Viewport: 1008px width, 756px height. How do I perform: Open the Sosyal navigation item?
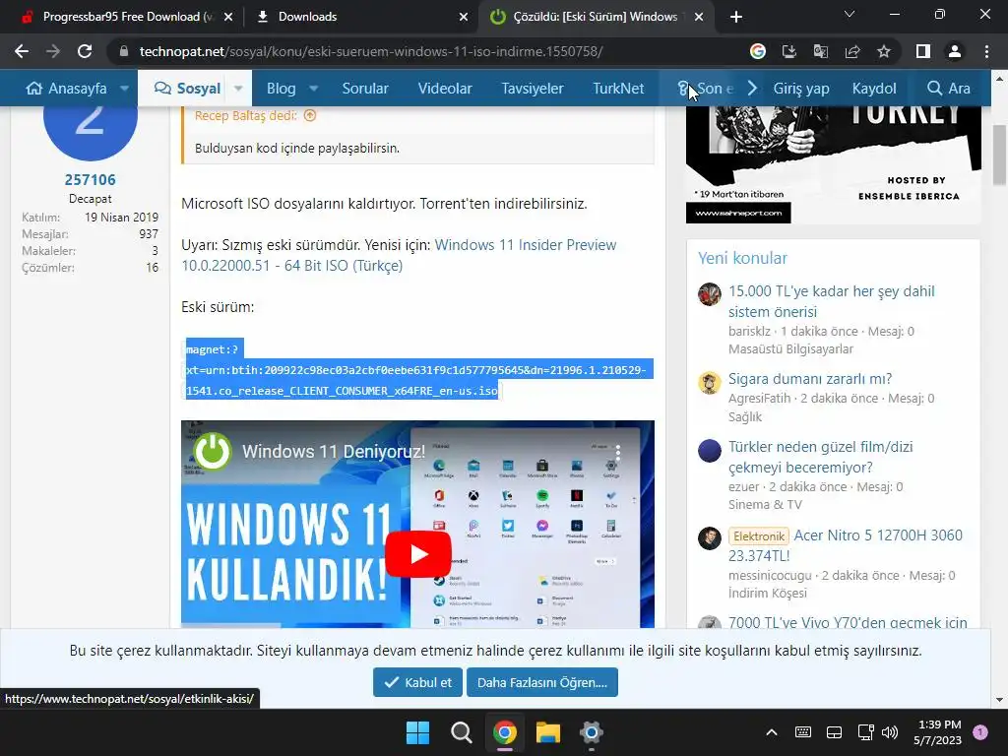(187, 88)
